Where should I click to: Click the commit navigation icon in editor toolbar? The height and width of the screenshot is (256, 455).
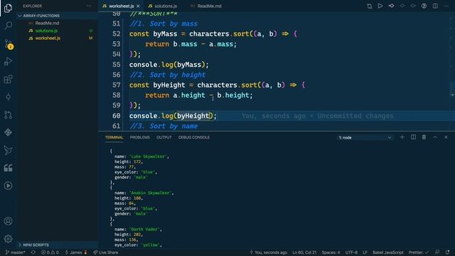coord(391,6)
